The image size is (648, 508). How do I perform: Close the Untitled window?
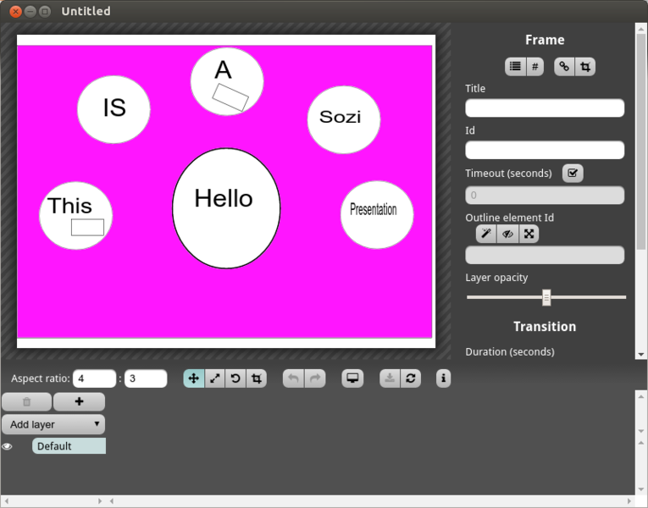click(x=16, y=12)
